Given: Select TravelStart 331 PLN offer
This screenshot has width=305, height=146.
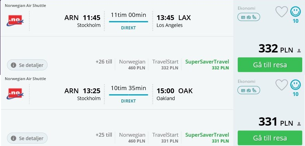Looking at the screenshot, I should [x=165, y=138].
